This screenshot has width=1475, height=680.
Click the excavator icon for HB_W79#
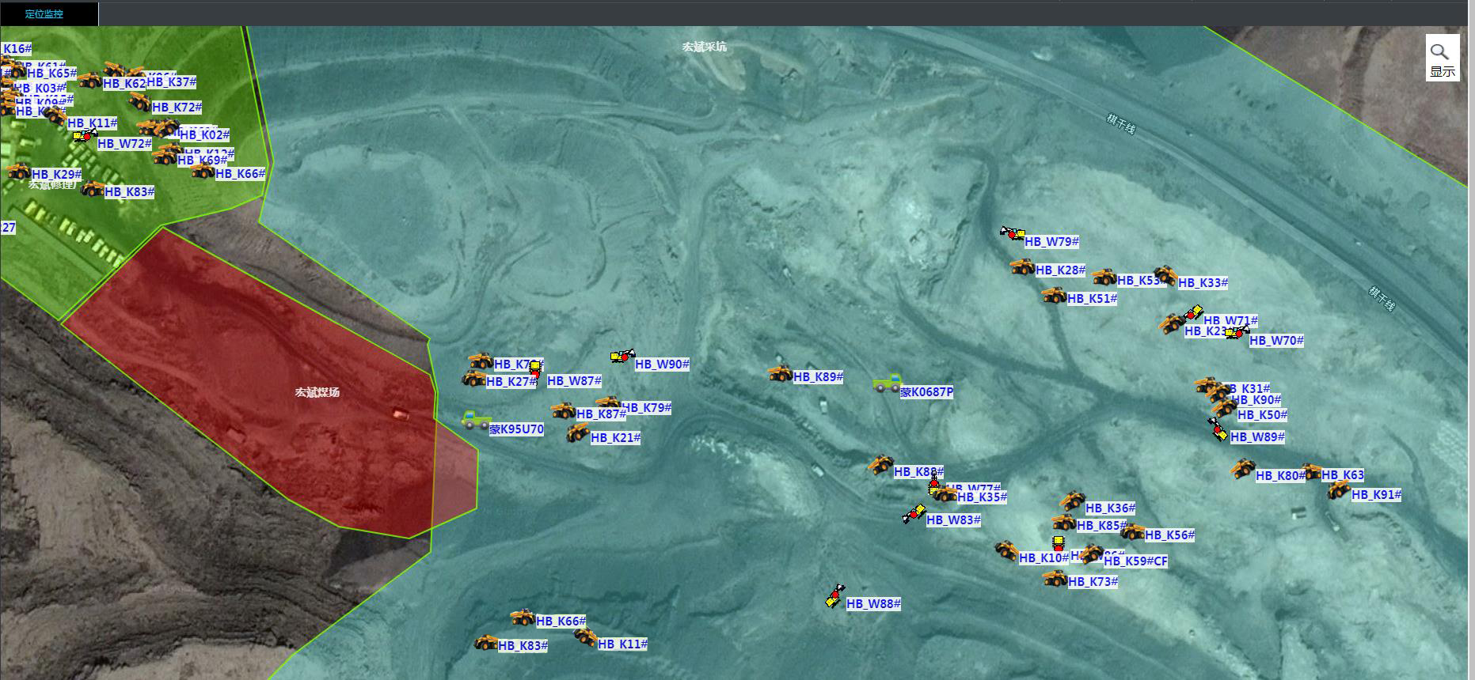coord(1012,233)
